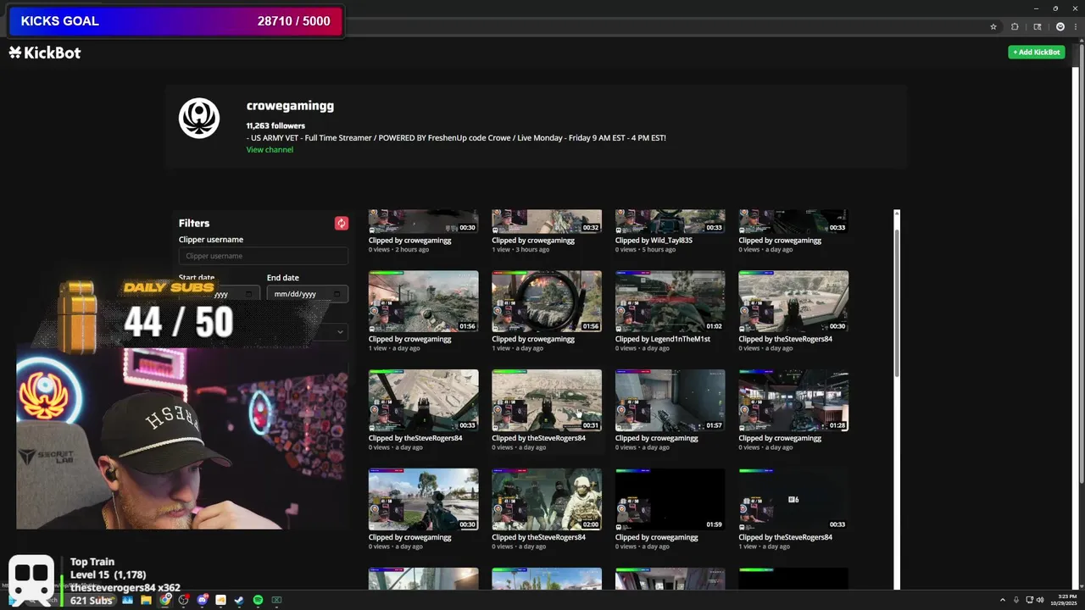1085x610 pixels.
Task: Click the volume speaker tray icon
Action: tap(1041, 600)
